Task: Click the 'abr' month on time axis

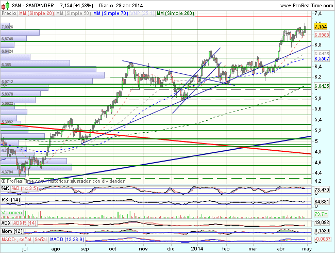Action: coord(281,249)
